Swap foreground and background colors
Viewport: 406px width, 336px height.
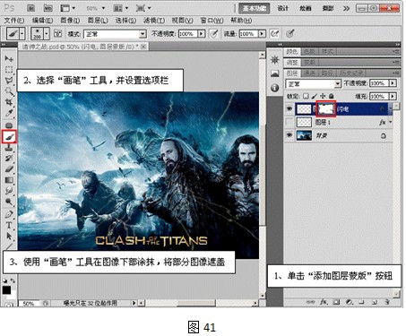coord(13,280)
